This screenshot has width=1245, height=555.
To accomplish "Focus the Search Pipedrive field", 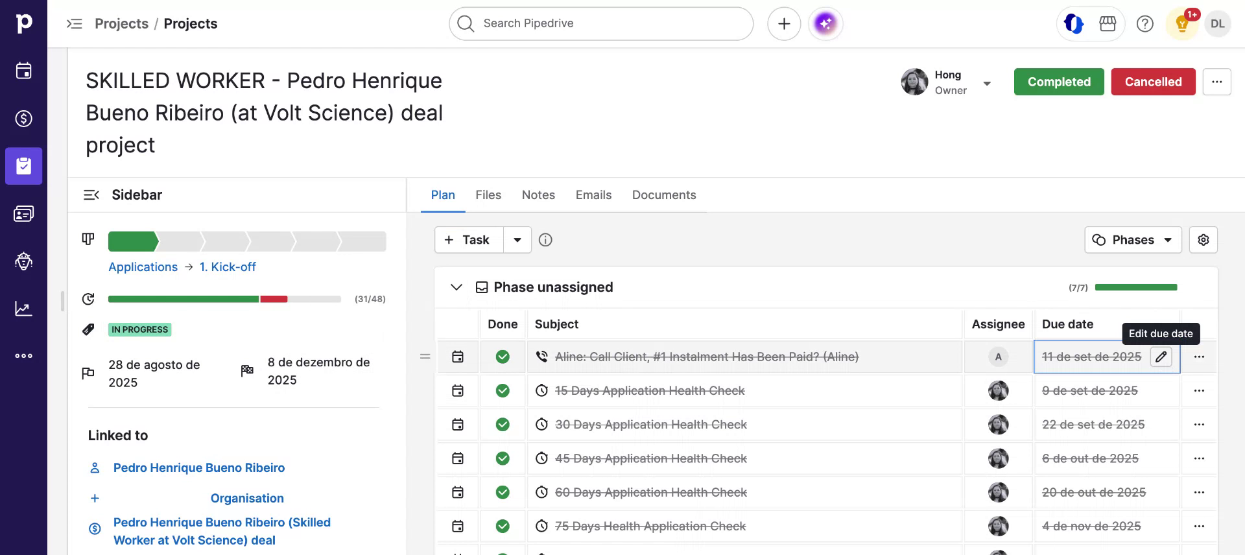I will tap(601, 24).
